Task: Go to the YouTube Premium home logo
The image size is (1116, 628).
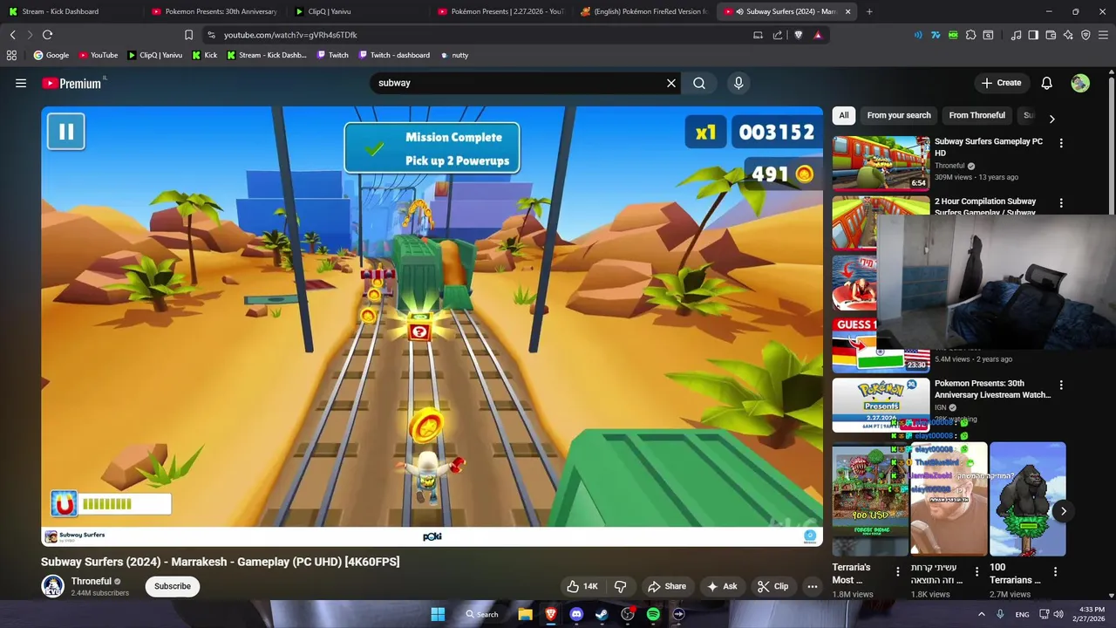Action: point(71,83)
